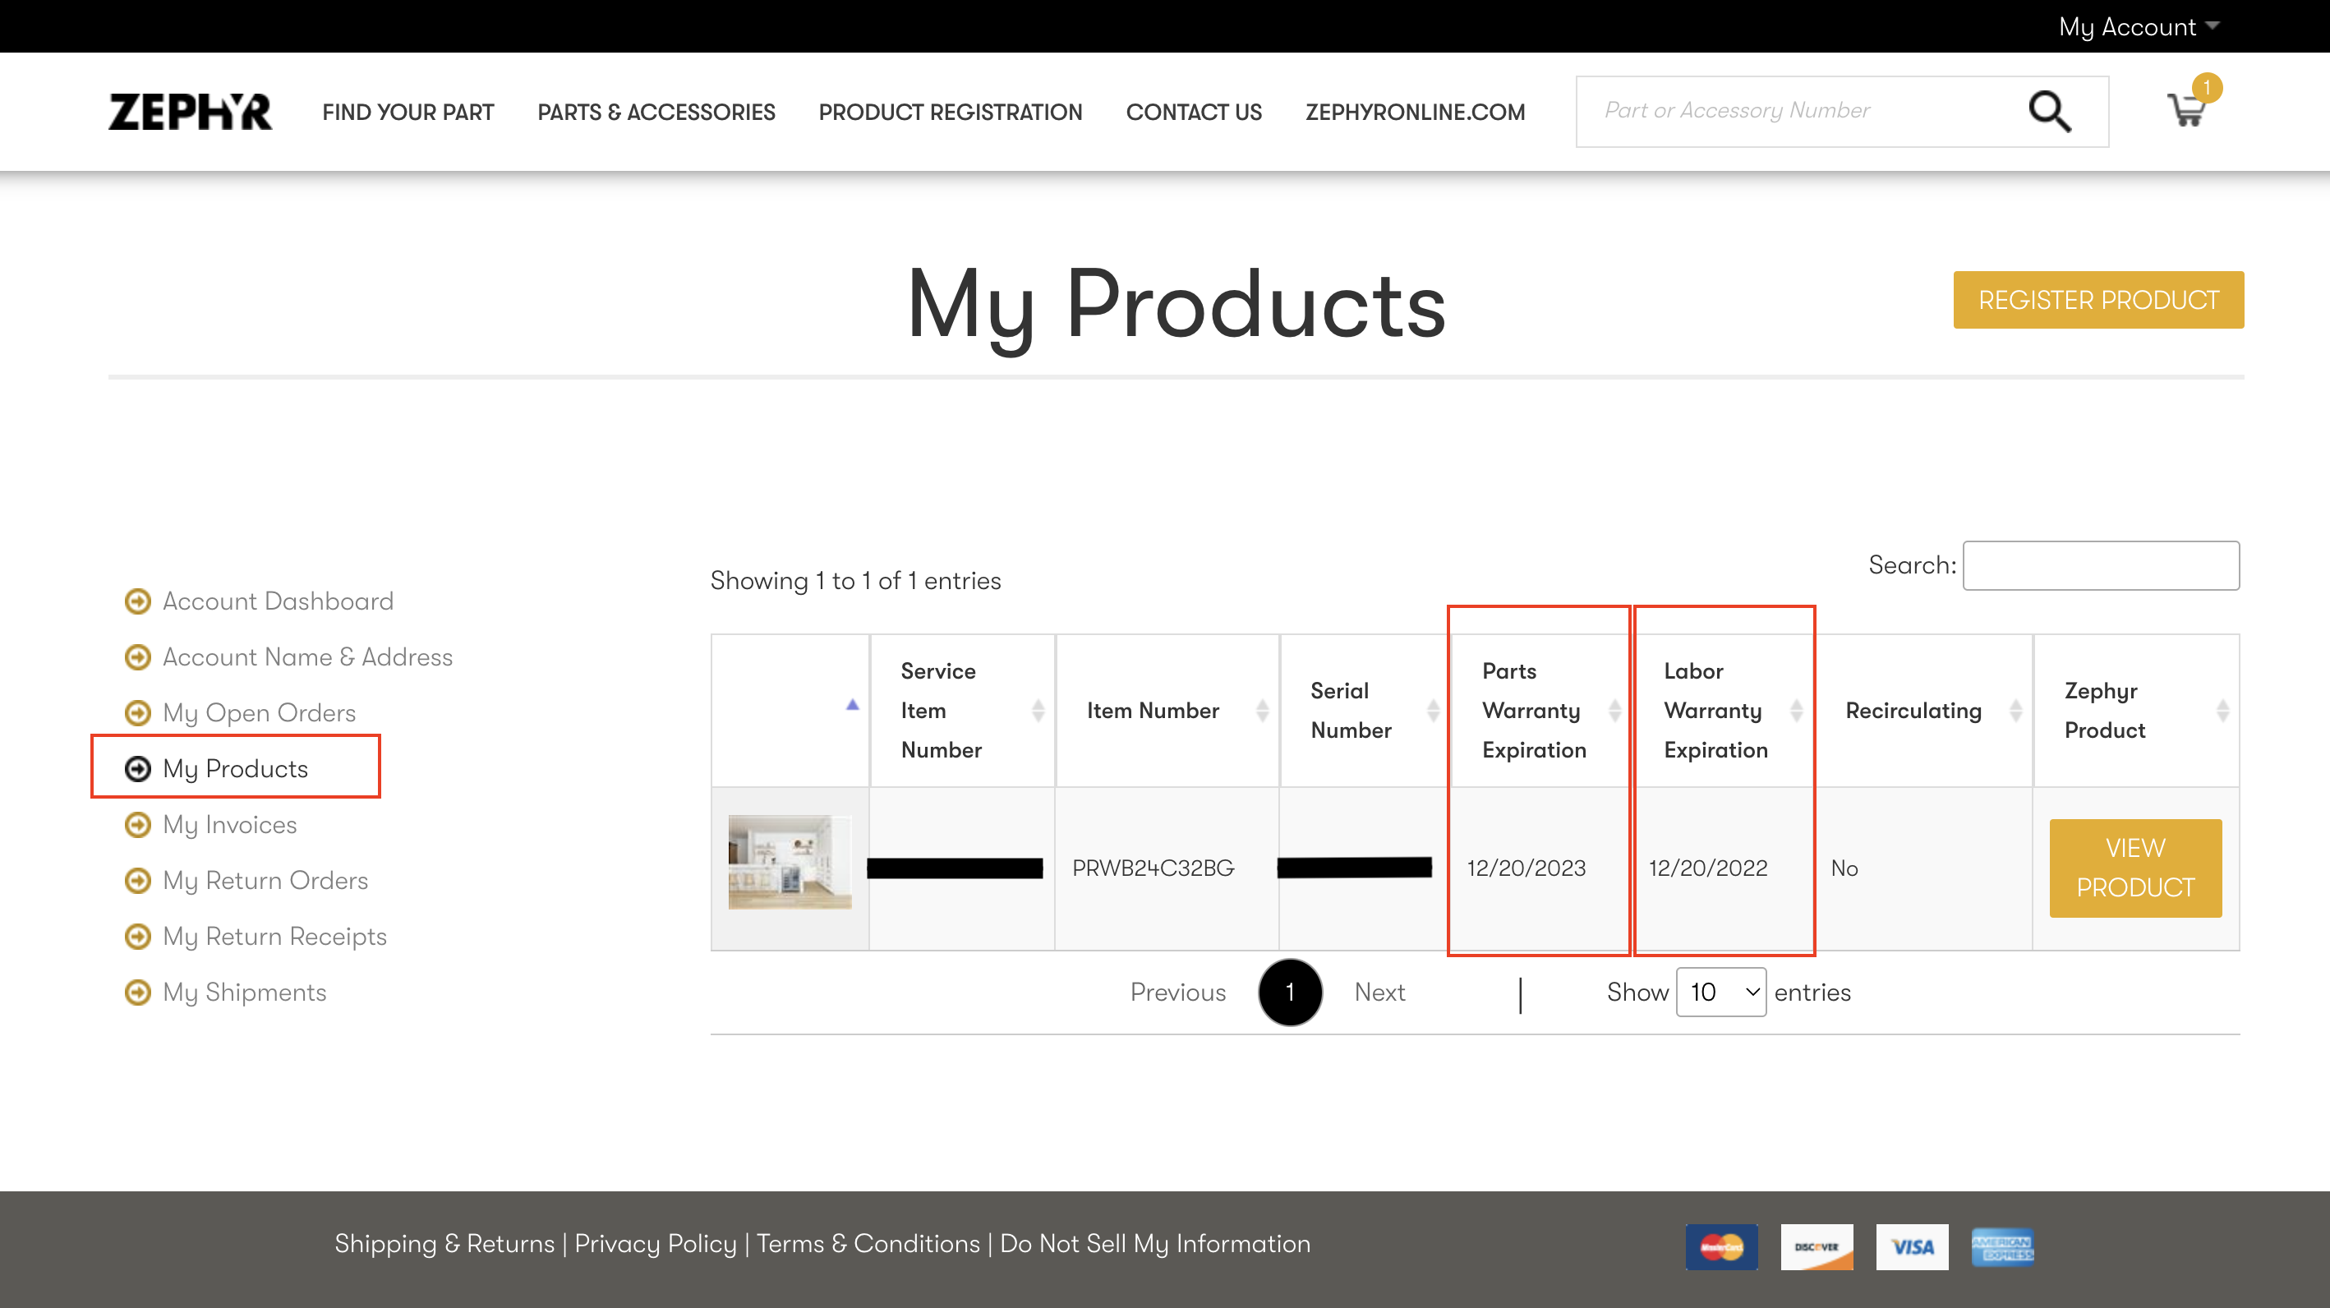The width and height of the screenshot is (2330, 1308).
Task: Open Shipping & Returns footer link
Action: point(444,1244)
